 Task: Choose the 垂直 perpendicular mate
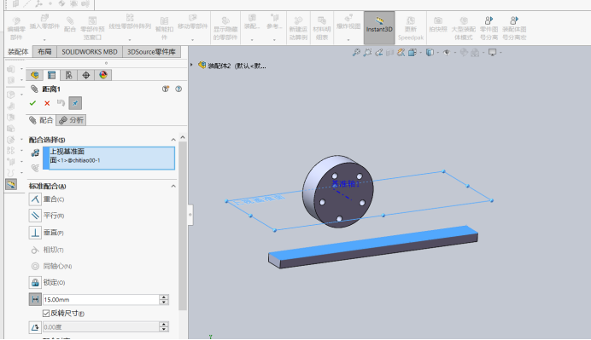46,233
